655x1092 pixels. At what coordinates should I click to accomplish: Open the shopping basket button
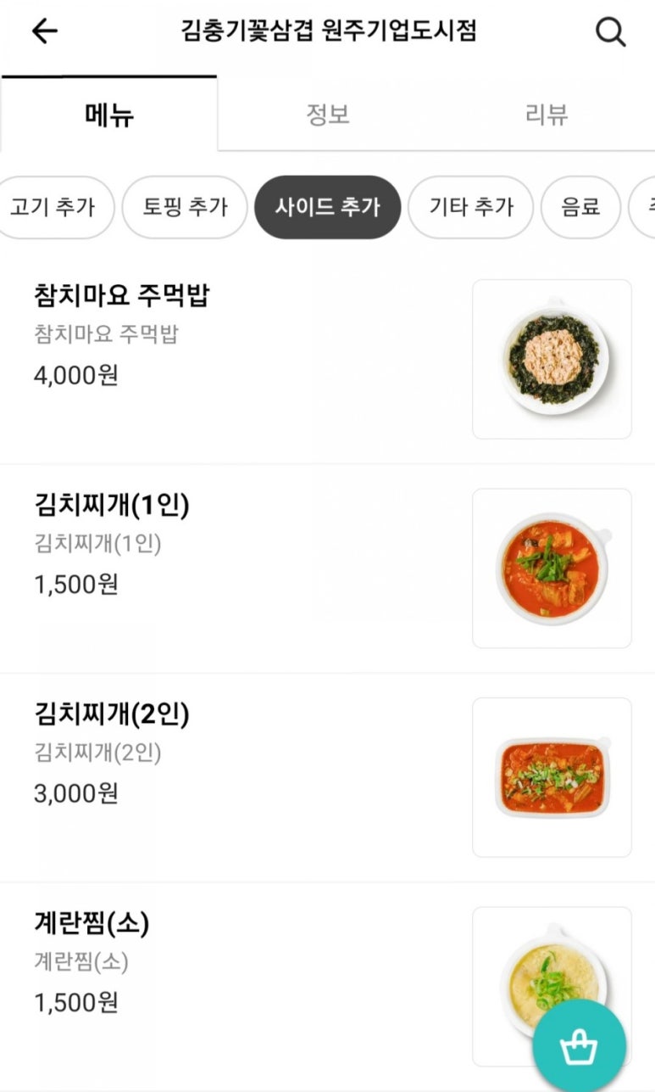coord(579,1046)
